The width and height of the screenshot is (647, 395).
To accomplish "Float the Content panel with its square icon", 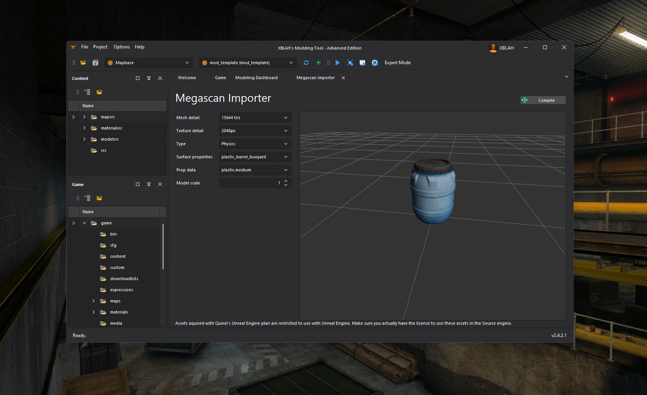I will pos(137,78).
